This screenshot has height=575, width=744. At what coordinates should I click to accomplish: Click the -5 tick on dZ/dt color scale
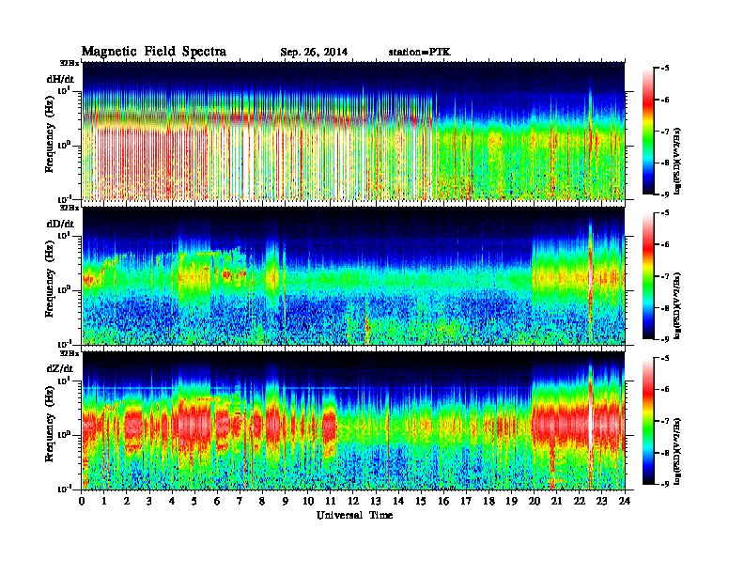point(665,358)
